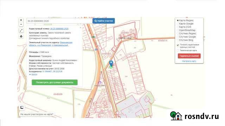Click the print map icon
This screenshot has width=225, height=126.
click(21, 36)
